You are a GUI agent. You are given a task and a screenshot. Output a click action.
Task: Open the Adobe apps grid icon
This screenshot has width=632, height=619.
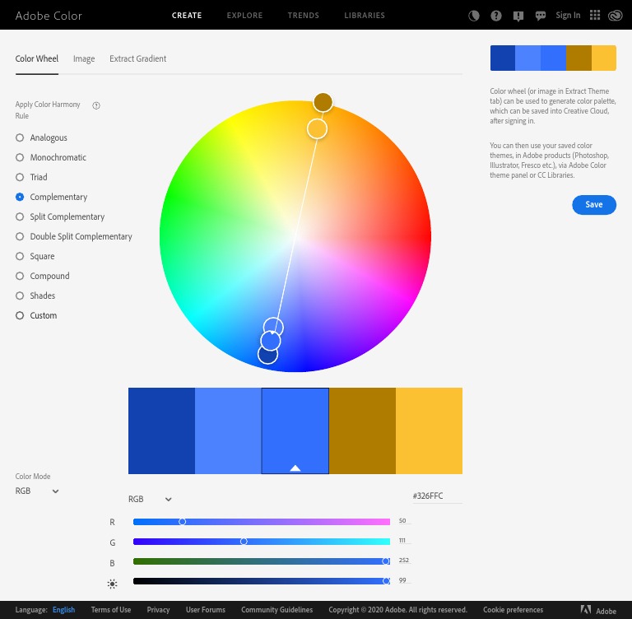[595, 15]
